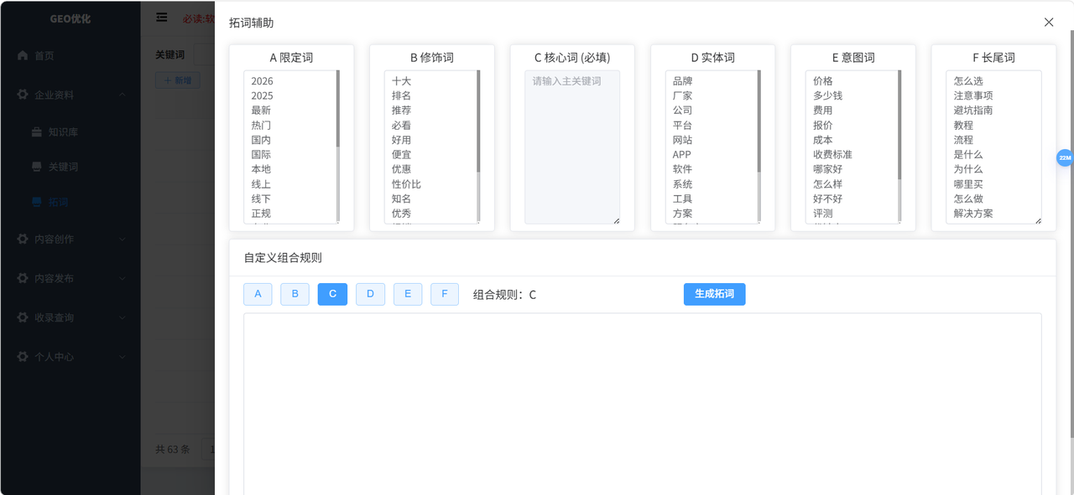Click the briefcase icon beside 知识库
Image resolution: width=1074 pixels, height=495 pixels.
[37, 131]
